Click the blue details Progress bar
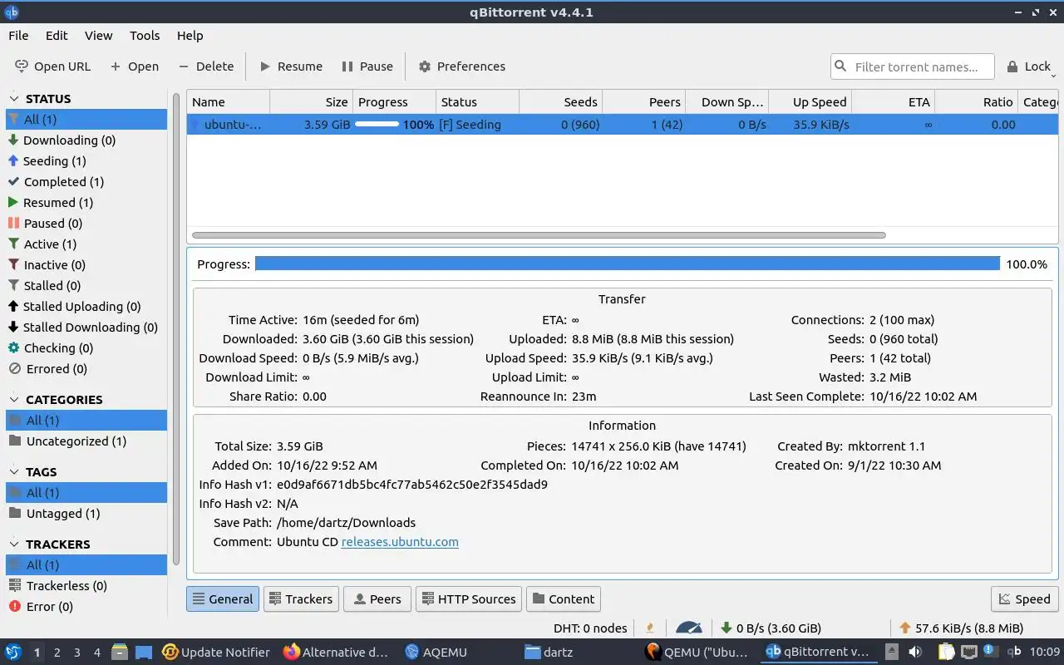This screenshot has height=665, width=1064. click(x=627, y=264)
